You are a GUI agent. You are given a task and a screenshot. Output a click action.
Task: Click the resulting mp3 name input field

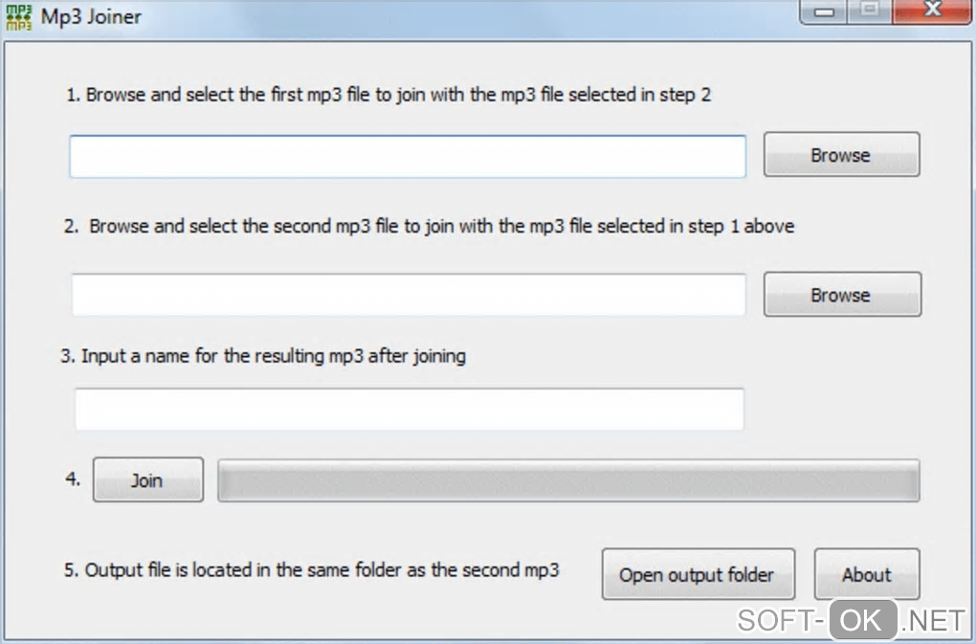click(409, 410)
